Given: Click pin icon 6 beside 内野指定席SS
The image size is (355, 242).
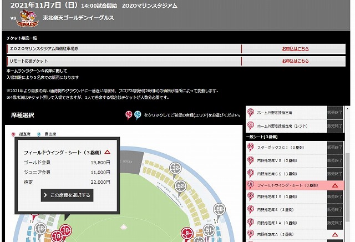Looking at the screenshot, I should coord(250,174).
